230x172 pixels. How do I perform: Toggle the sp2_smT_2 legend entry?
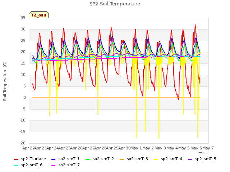(x=100, y=159)
